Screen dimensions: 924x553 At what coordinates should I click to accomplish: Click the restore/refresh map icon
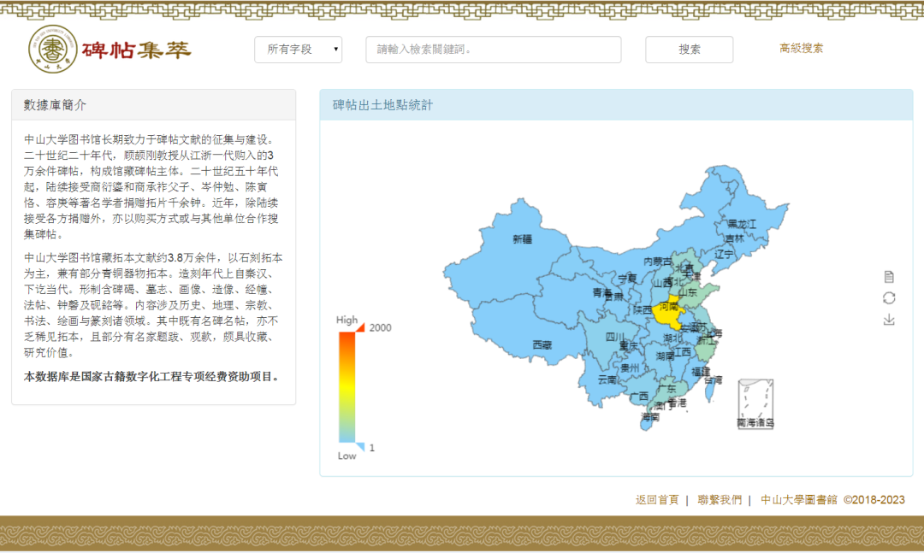pos(889,298)
